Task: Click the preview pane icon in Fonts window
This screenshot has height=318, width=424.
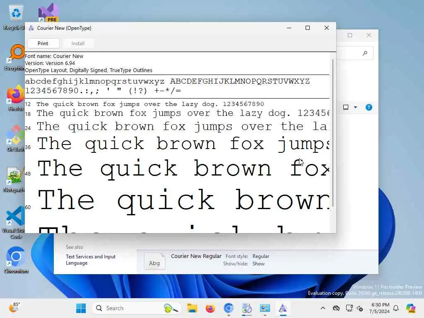Action: click(x=346, y=107)
